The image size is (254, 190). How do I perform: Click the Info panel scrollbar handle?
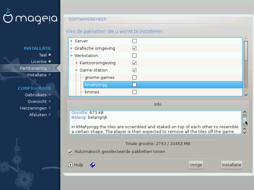click(244, 122)
